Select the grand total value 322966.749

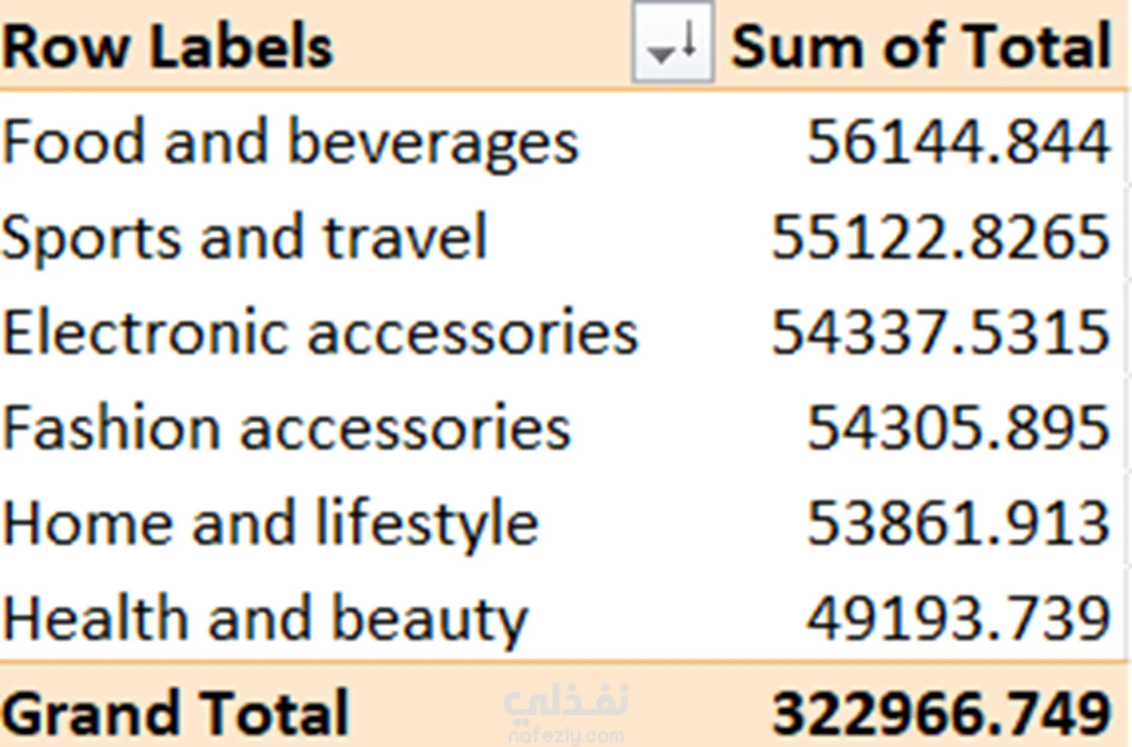[941, 713]
